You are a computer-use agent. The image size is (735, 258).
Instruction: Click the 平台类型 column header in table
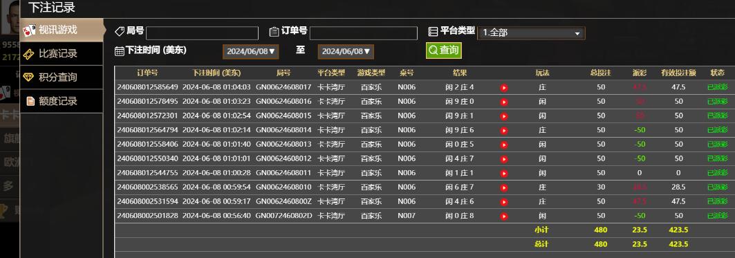331,73
